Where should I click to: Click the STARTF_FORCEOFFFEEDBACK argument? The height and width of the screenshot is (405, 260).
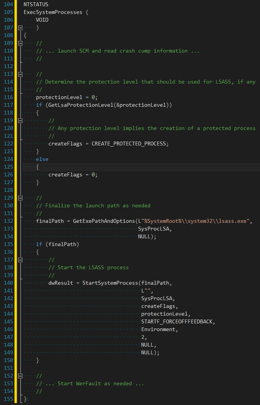176,321
